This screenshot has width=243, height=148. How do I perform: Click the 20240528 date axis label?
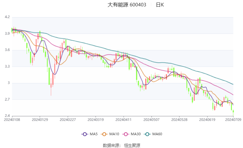pos(179,120)
